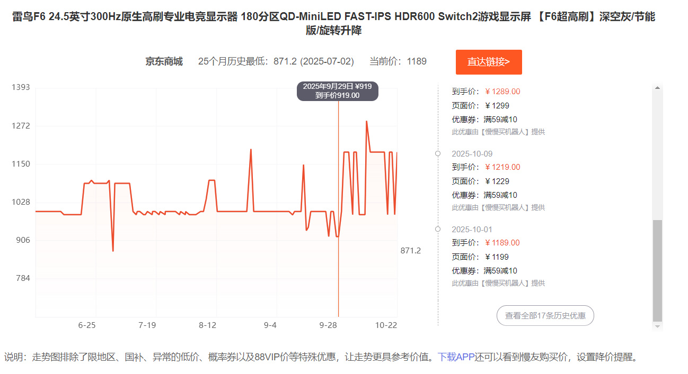The width and height of the screenshot is (688, 374).
Task: Click scrollbar up arrow in history list
Action: pos(658,88)
